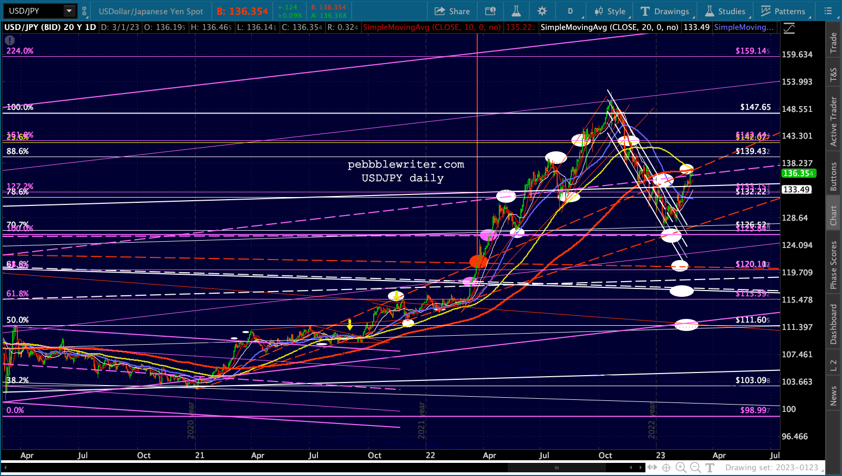The height and width of the screenshot is (476, 842).
Task: Open the D timeframe dropdown
Action: (x=570, y=11)
